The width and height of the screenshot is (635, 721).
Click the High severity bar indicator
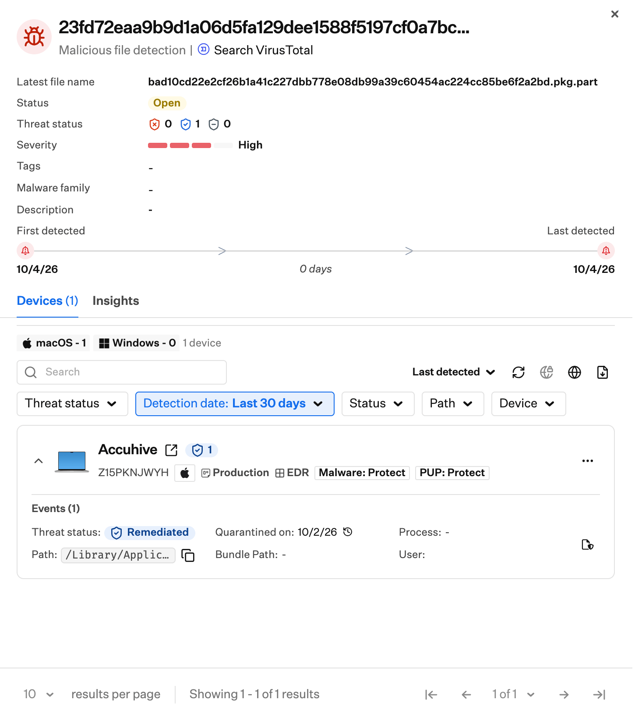190,145
